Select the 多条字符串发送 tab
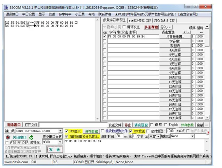222x168 pixels. pyautogui.click(x=114, y=20)
